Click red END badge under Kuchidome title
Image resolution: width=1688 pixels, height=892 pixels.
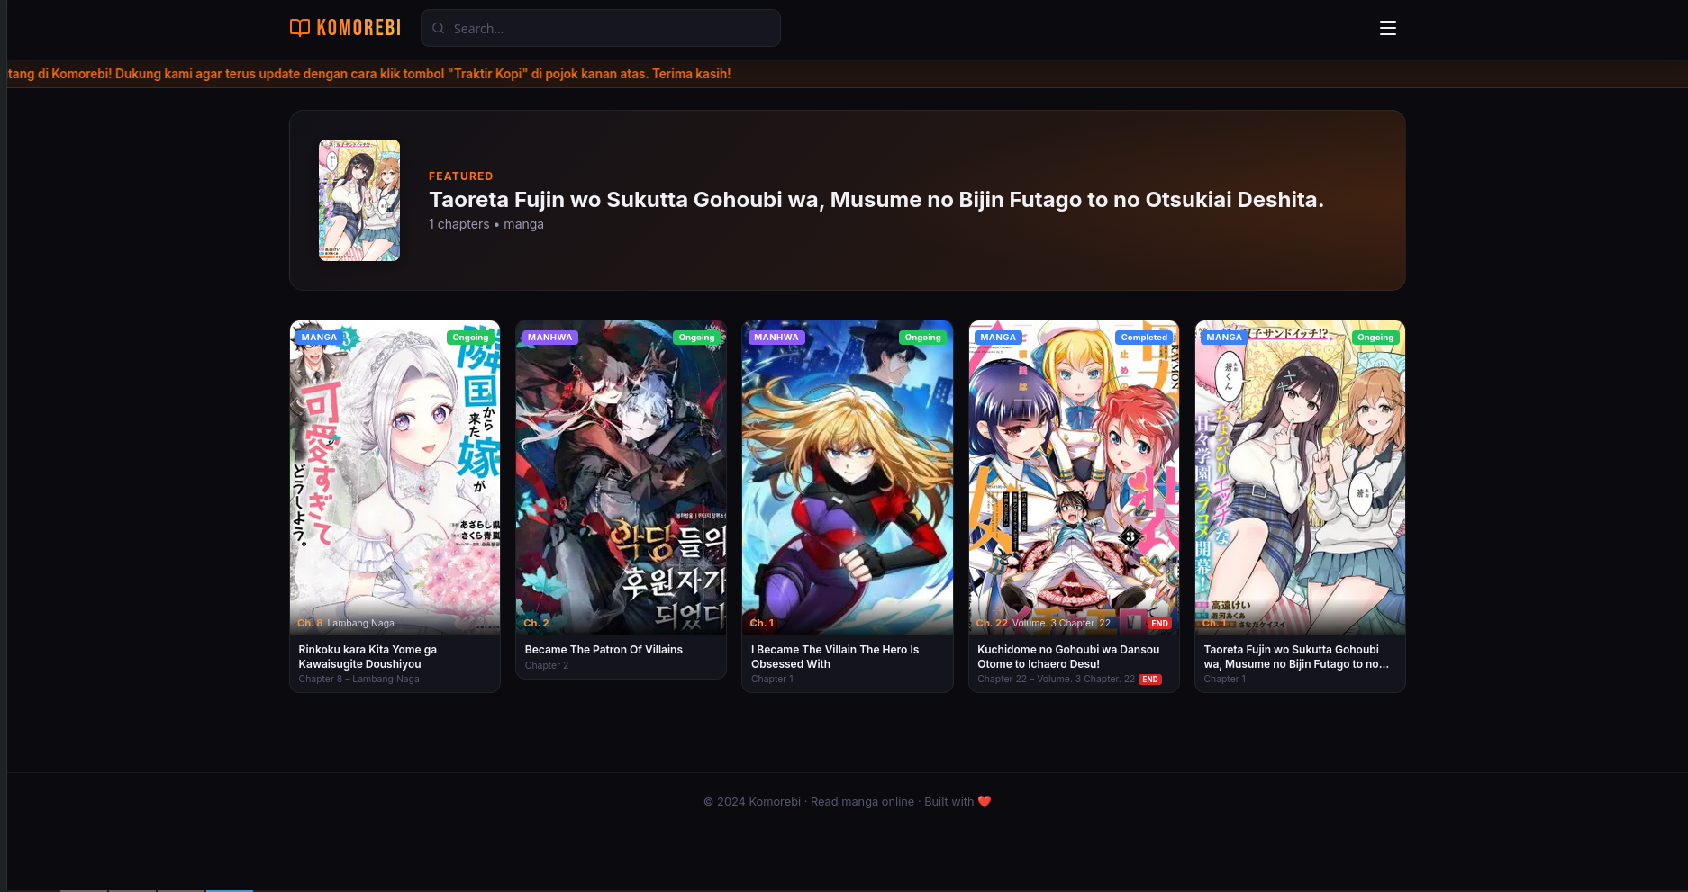pos(1150,680)
